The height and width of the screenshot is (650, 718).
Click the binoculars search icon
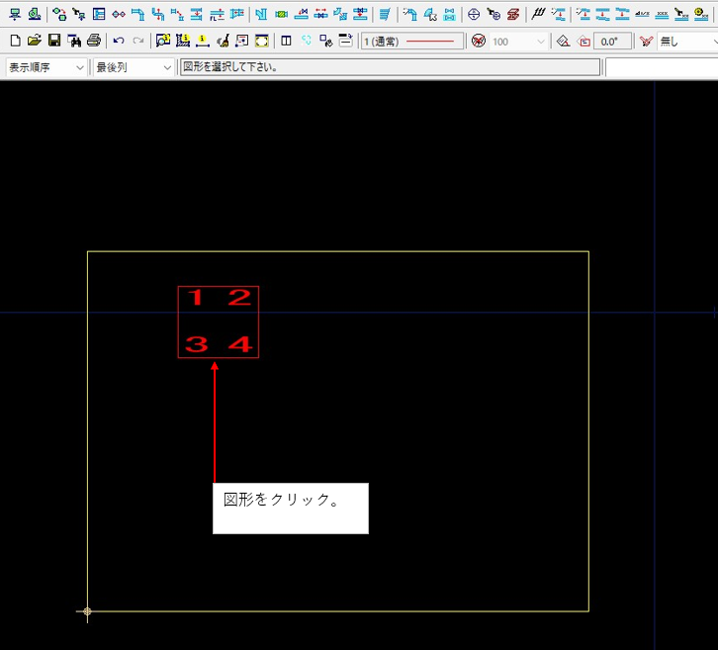(x=74, y=42)
